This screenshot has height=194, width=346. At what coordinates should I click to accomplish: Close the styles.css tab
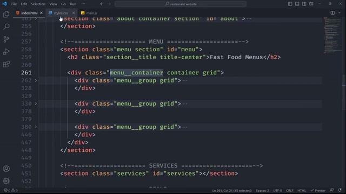click(74, 13)
